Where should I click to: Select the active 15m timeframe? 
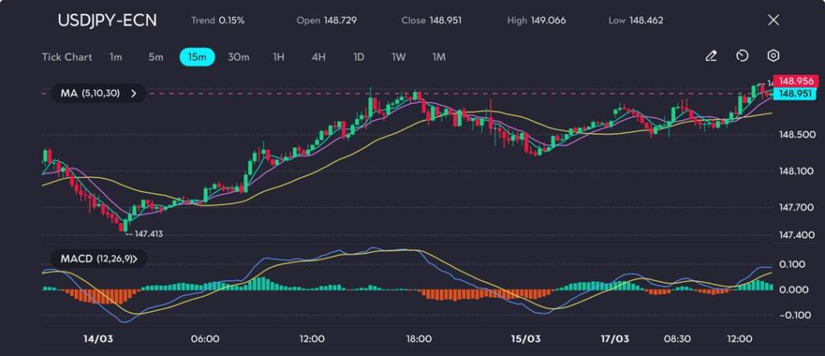(x=197, y=57)
